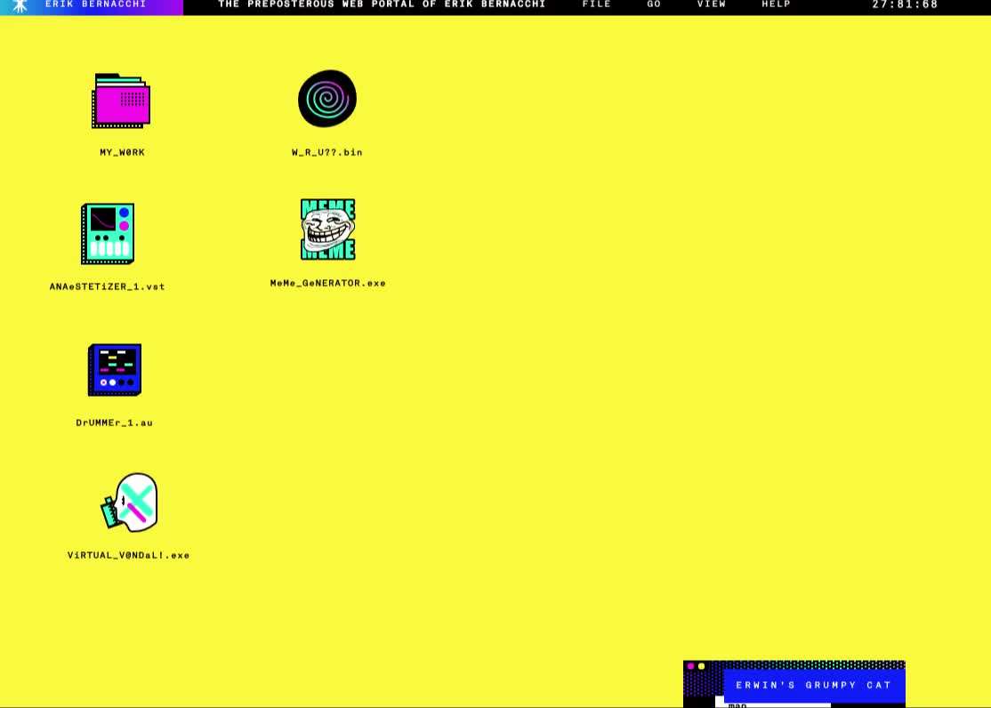Toggle the yellow dot on Grumpy Cat window
991x708 pixels.
(699, 664)
